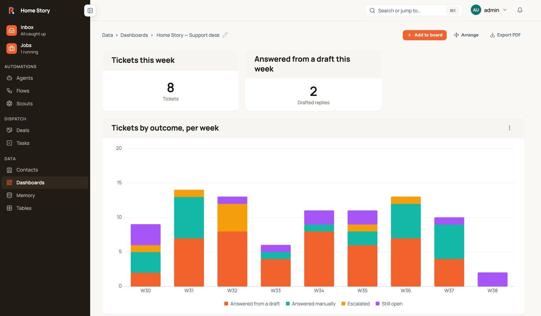Image resolution: width=541 pixels, height=316 pixels.
Task: Click the Tasks checkbox icon
Action: (x=9, y=143)
